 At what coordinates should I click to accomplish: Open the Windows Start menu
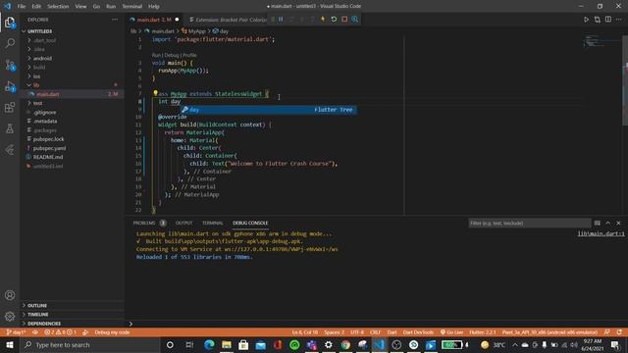[10, 344]
